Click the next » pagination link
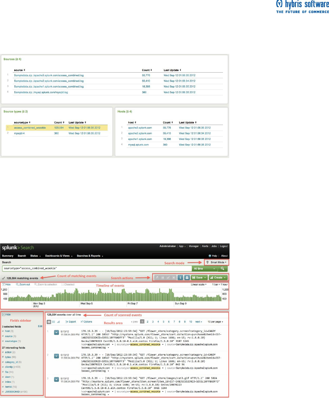The width and height of the screenshot is (329, 398). 199,322
